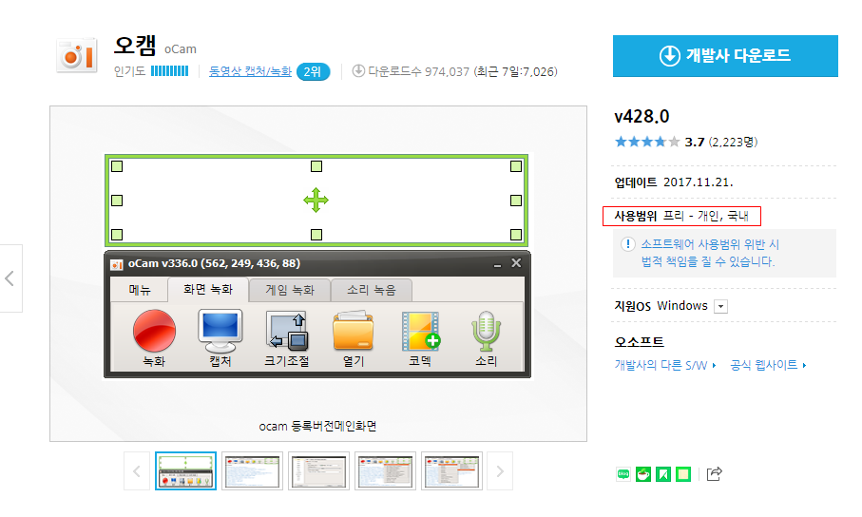This screenshot has height=517, width=862.
Task: Click the external share arrow icon
Action: (714, 473)
